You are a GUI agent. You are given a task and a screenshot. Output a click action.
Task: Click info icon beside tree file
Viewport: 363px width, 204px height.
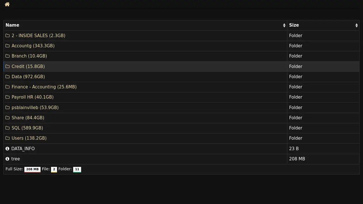pyautogui.click(x=7, y=159)
